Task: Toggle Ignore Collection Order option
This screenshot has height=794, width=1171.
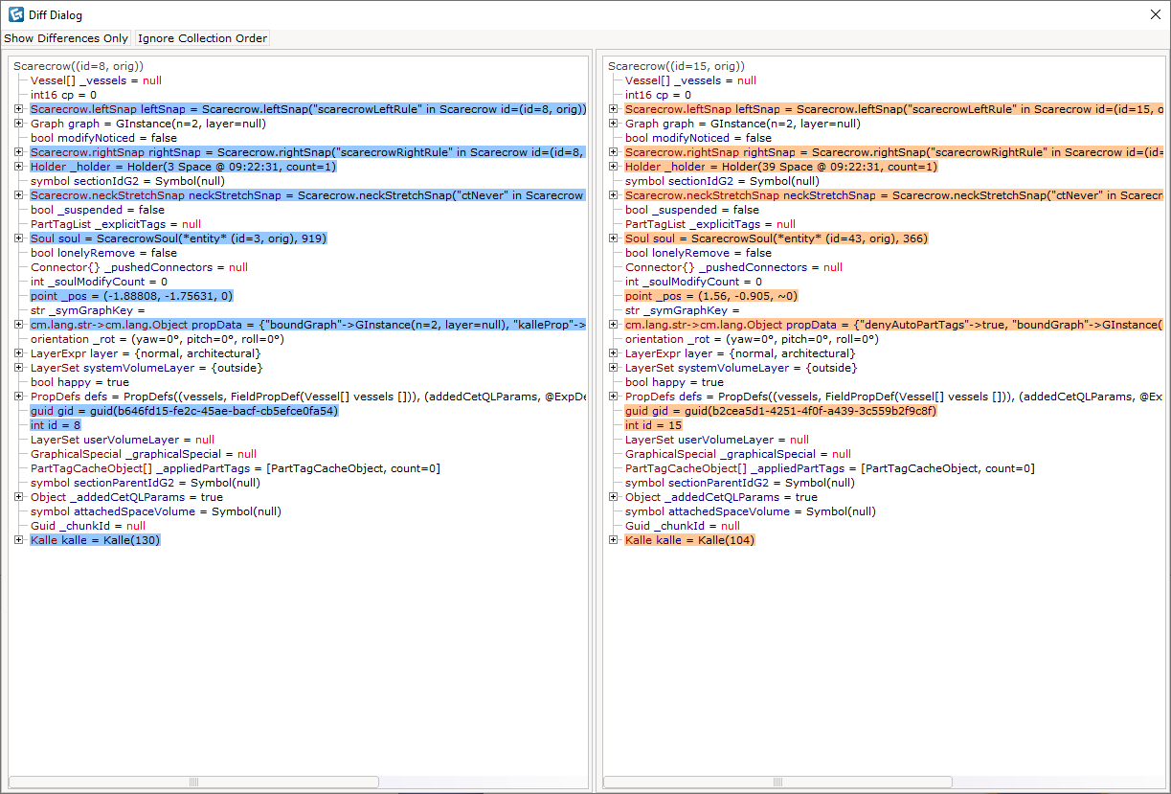Action: pyautogui.click(x=202, y=38)
